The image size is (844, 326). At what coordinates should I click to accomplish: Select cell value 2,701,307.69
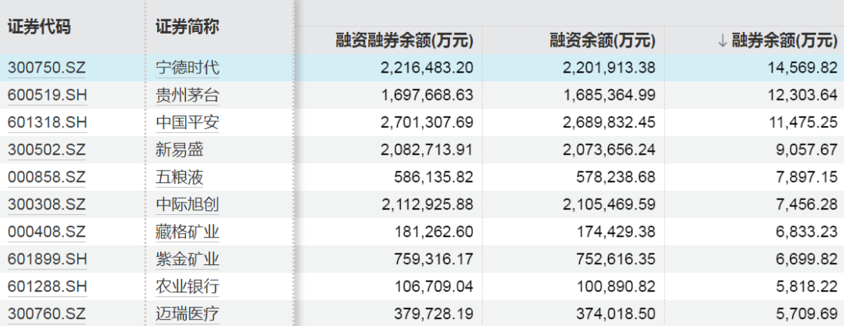(427, 123)
